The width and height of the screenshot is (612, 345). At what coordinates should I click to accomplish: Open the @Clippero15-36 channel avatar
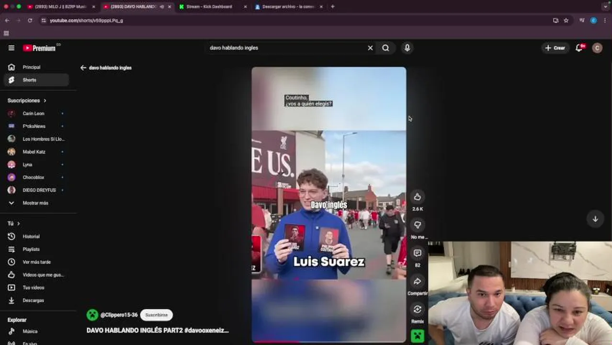click(92, 315)
